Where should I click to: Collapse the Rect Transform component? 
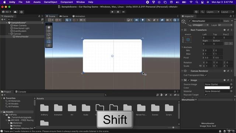click(182, 30)
